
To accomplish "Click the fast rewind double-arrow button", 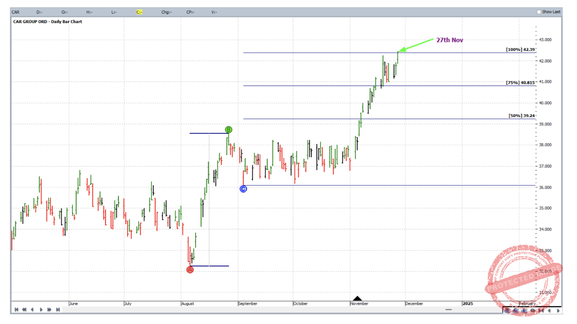I will 24,310.
